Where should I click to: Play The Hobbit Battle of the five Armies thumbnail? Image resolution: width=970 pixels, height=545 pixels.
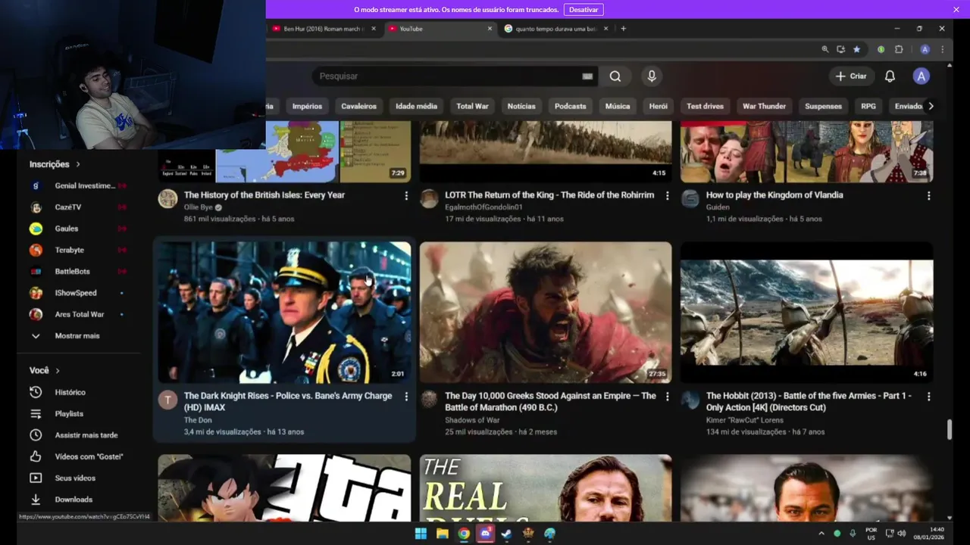tap(807, 312)
